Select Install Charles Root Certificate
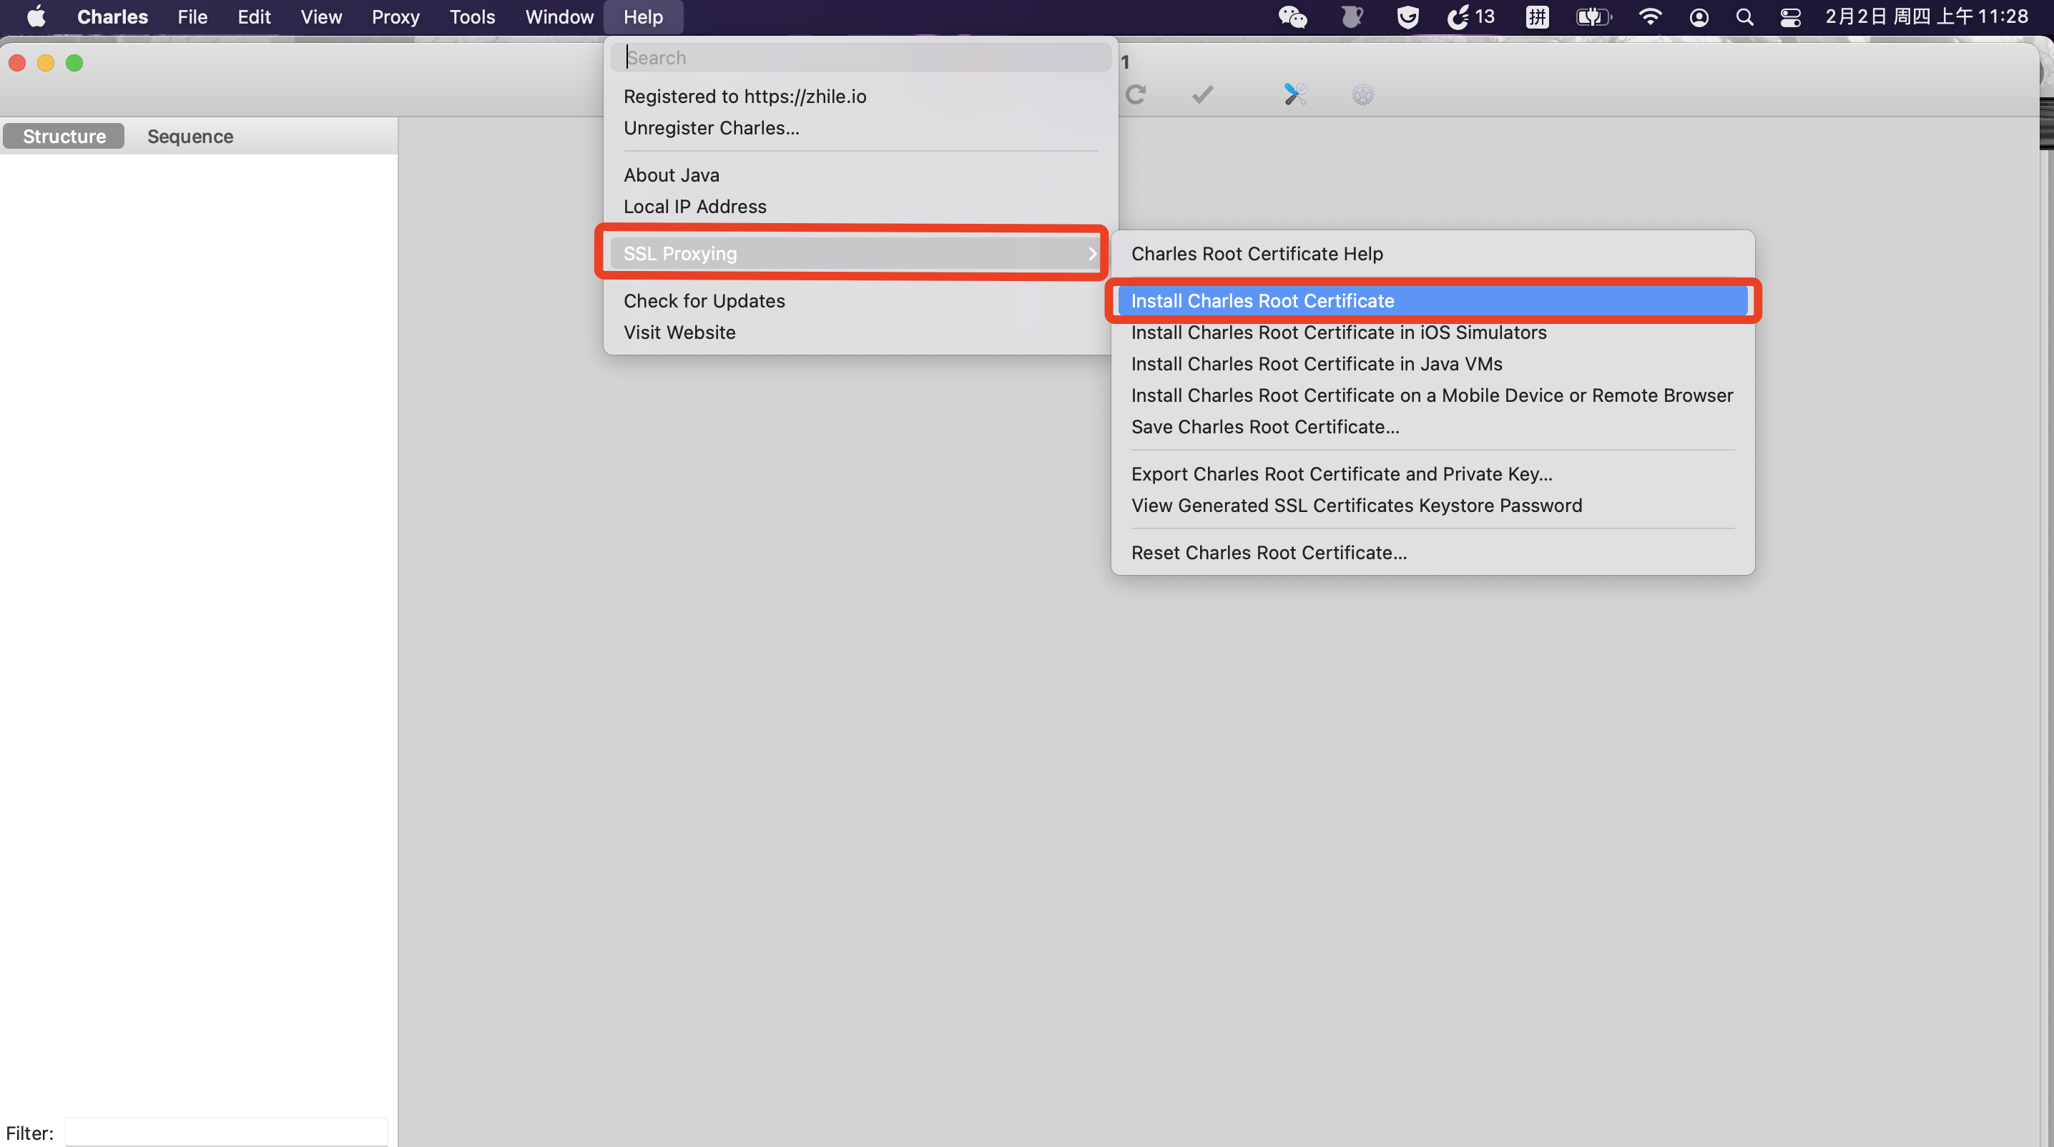Viewport: 2054px width, 1147px height. [1262, 300]
